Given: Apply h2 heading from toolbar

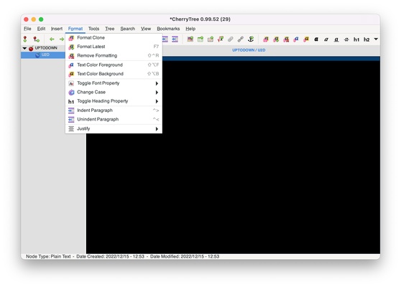Looking at the screenshot, I should click(367, 39).
